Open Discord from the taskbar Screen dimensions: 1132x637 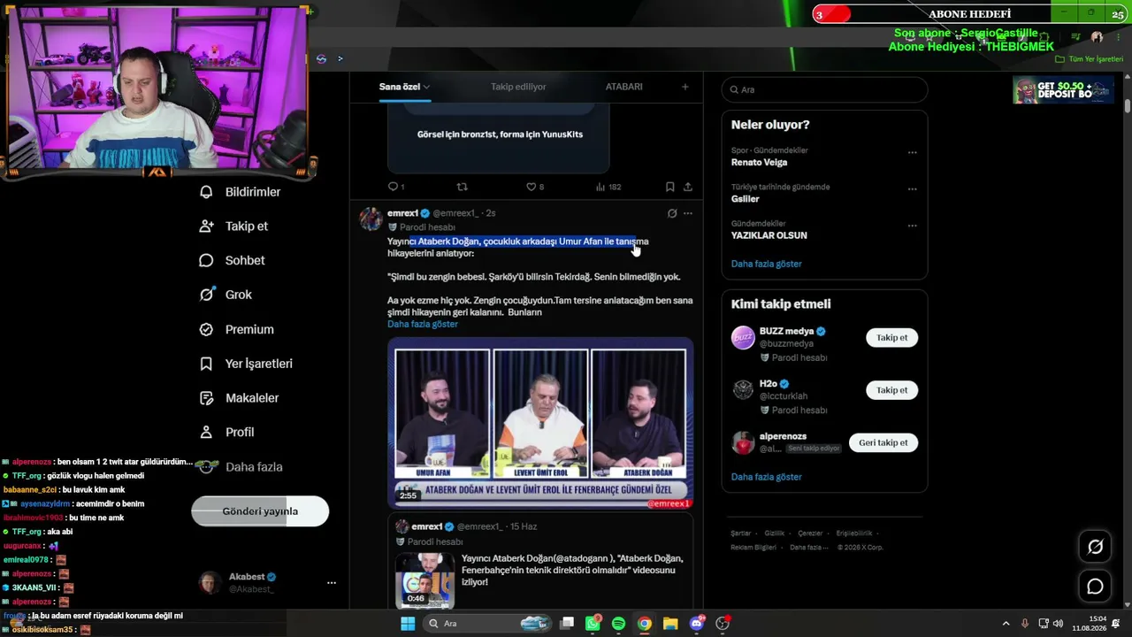click(x=697, y=624)
